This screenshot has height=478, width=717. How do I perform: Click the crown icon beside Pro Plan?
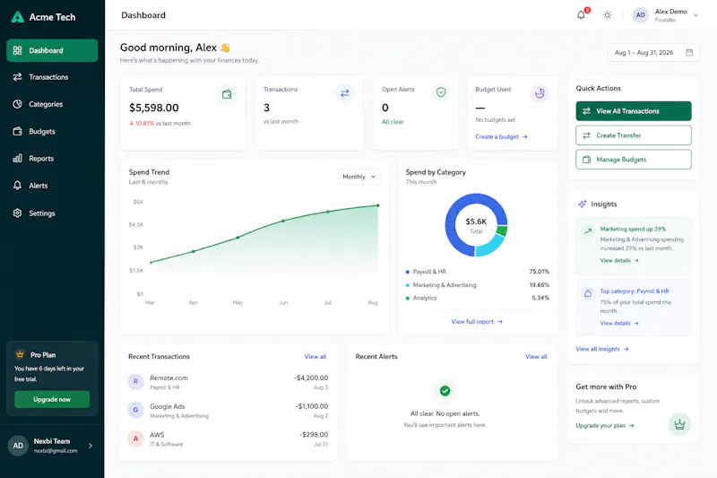pyautogui.click(x=20, y=354)
